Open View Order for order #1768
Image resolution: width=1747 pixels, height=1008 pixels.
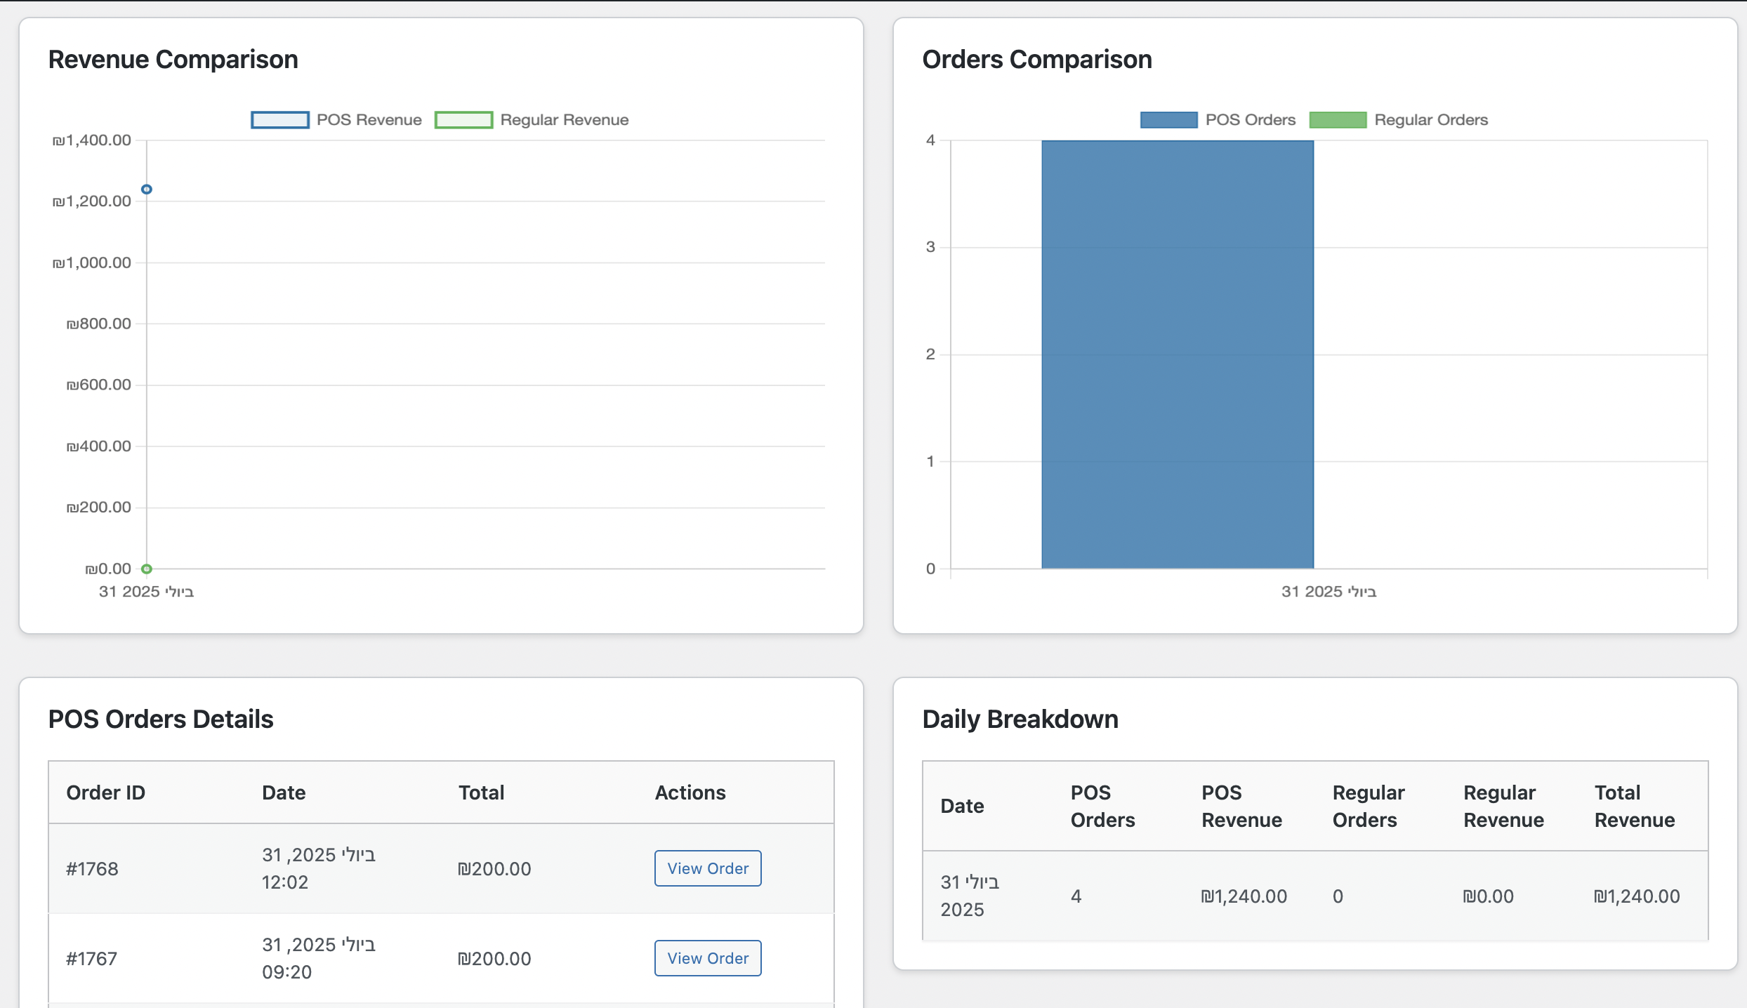coord(708,868)
